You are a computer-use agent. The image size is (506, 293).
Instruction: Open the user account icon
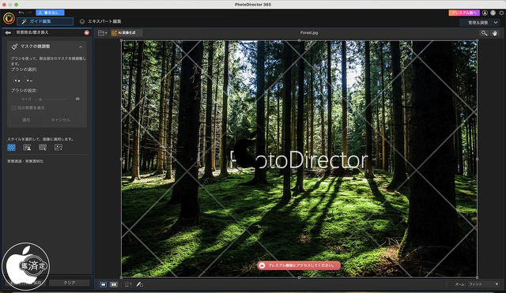(485, 13)
